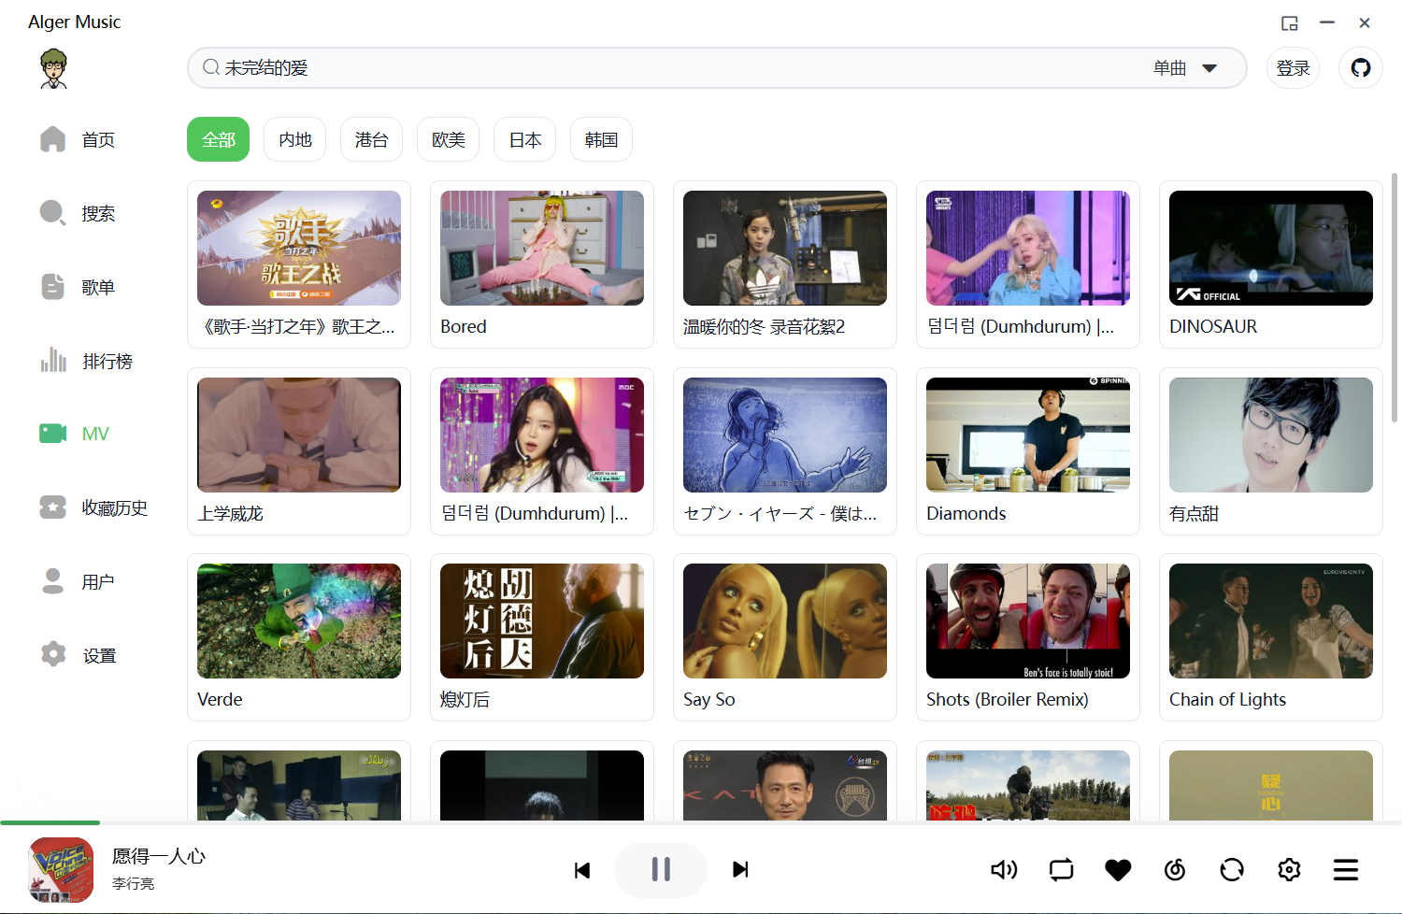1402x914 pixels.
Task: Mute the volume speaker icon
Action: [x=1004, y=870]
